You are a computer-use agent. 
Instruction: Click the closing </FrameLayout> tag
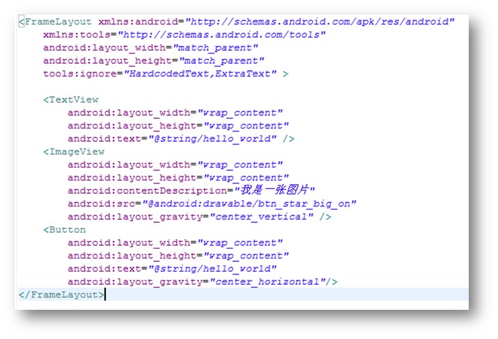click(x=61, y=295)
